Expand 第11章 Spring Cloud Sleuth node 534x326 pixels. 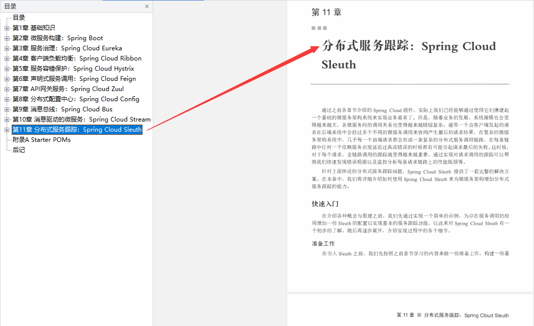point(7,130)
